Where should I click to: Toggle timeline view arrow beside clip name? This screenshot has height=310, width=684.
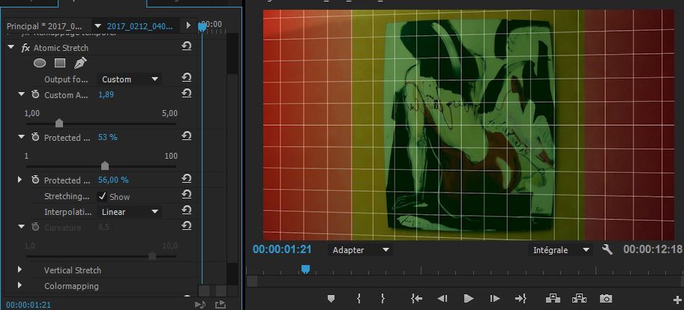coord(188,25)
